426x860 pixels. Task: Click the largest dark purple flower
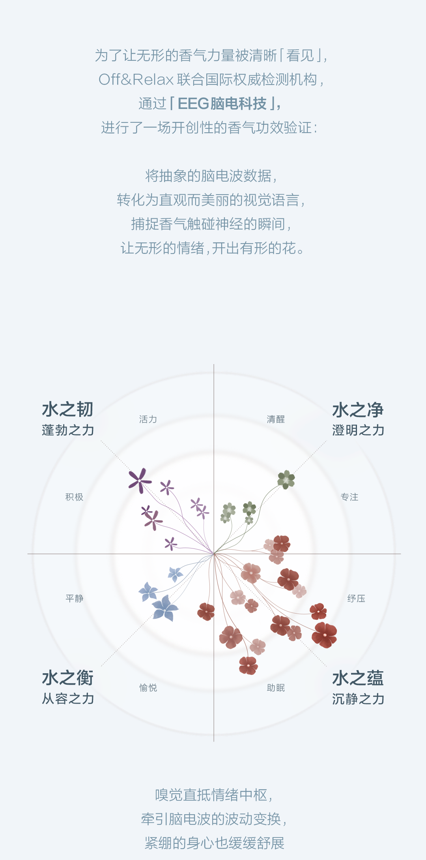[139, 480]
